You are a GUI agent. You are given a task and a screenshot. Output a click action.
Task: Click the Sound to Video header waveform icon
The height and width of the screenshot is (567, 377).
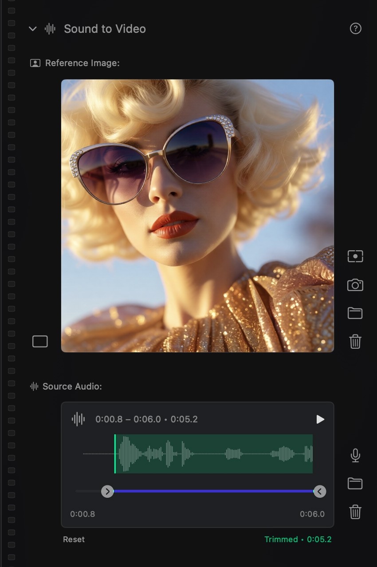point(50,28)
